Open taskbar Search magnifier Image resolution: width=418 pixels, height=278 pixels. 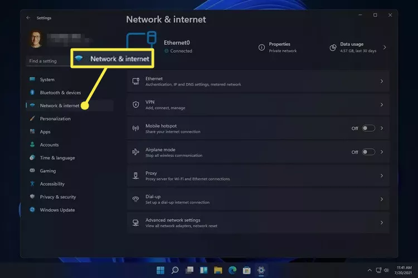point(175,270)
